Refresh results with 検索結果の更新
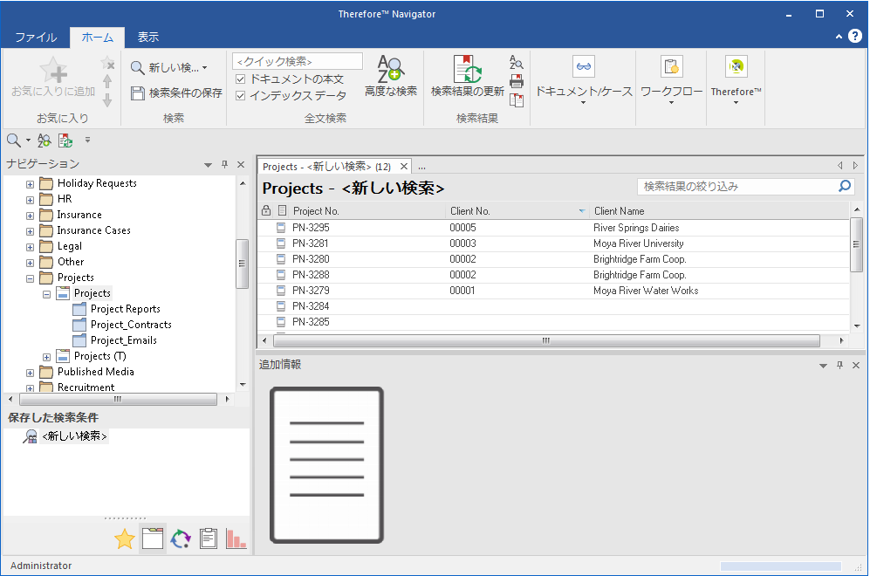The width and height of the screenshot is (870, 576). pyautogui.click(x=467, y=76)
